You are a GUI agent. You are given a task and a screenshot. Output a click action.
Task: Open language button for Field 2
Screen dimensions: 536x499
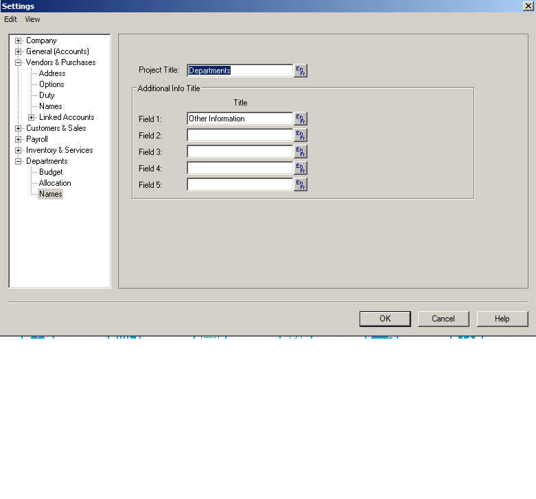(x=301, y=135)
